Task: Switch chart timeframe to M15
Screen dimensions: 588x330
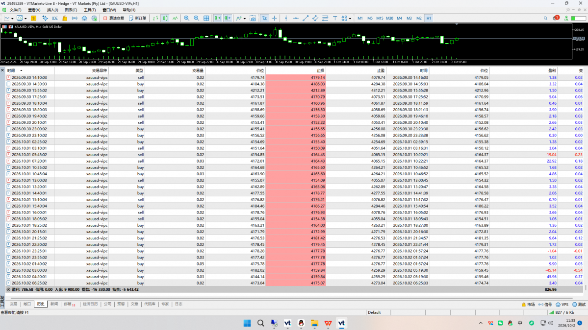Action: coord(380,18)
